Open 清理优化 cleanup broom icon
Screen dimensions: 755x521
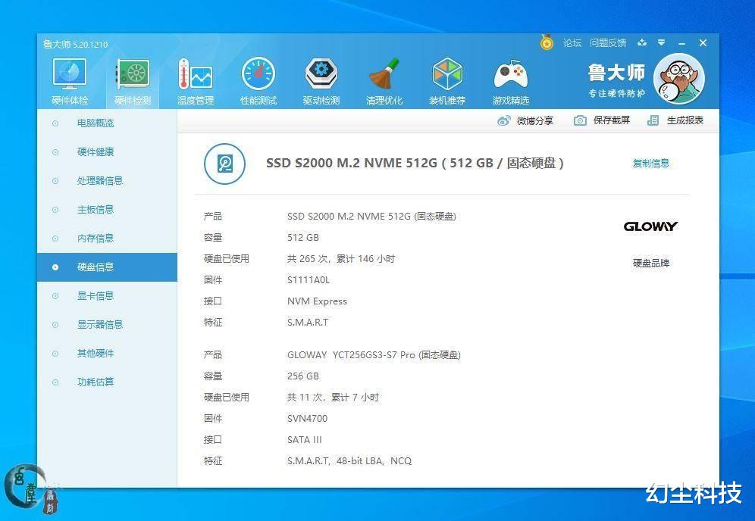point(384,81)
